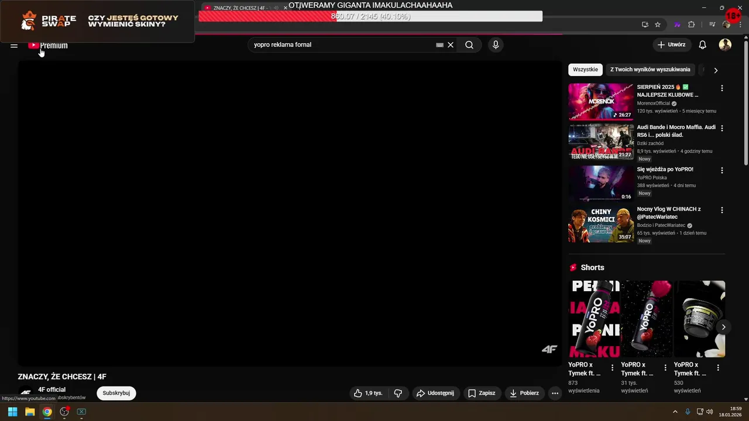This screenshot has height=421, width=749.
Task: Open options for the 873-view short
Action: tap(613, 368)
